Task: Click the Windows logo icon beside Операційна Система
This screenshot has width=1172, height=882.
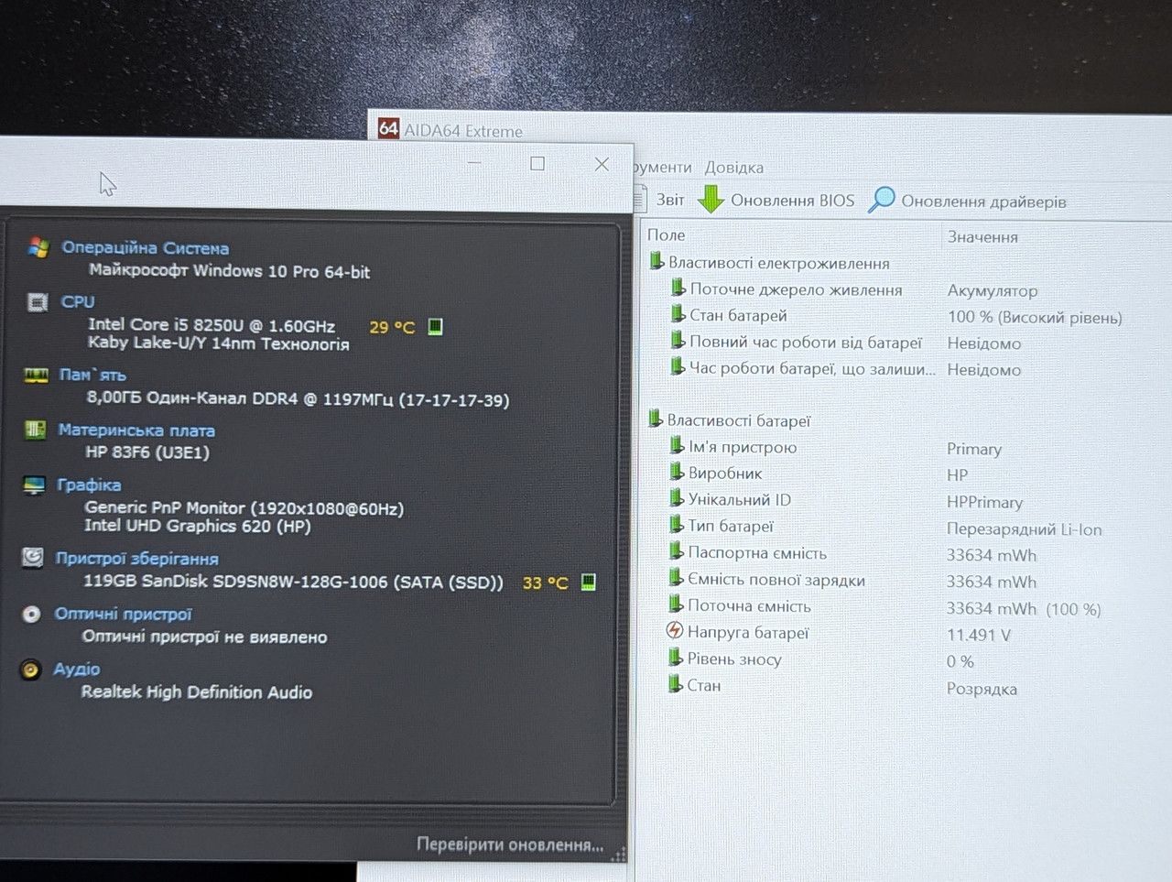Action: click(38, 247)
